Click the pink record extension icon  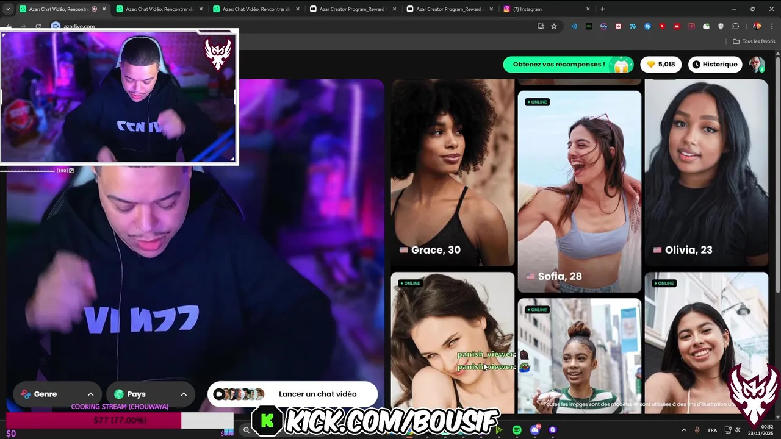click(691, 26)
